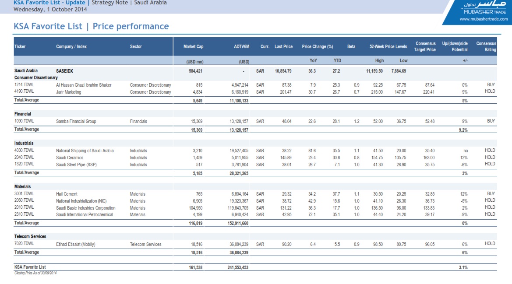Select the Consumer Discretionary section heading
The height and width of the screenshot is (284, 512).
click(36, 77)
